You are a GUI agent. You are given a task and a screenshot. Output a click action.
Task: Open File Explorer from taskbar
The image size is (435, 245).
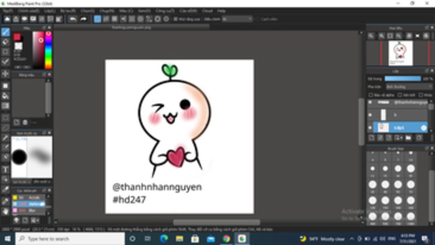tap(179, 239)
